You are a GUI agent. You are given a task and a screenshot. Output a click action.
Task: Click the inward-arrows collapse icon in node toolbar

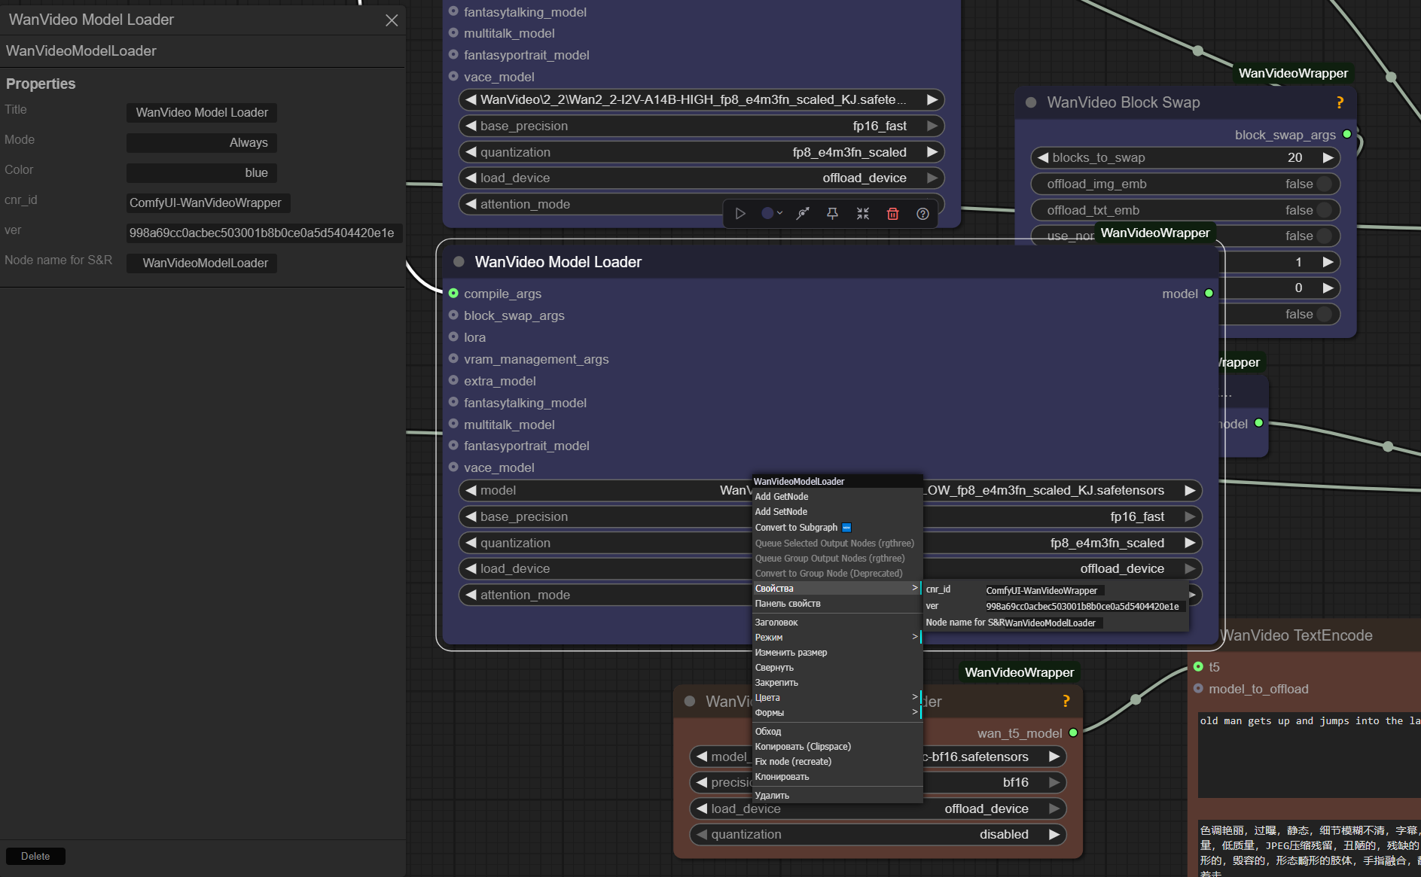point(863,214)
